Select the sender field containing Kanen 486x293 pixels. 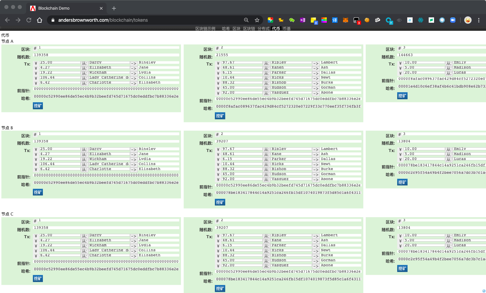click(291, 67)
